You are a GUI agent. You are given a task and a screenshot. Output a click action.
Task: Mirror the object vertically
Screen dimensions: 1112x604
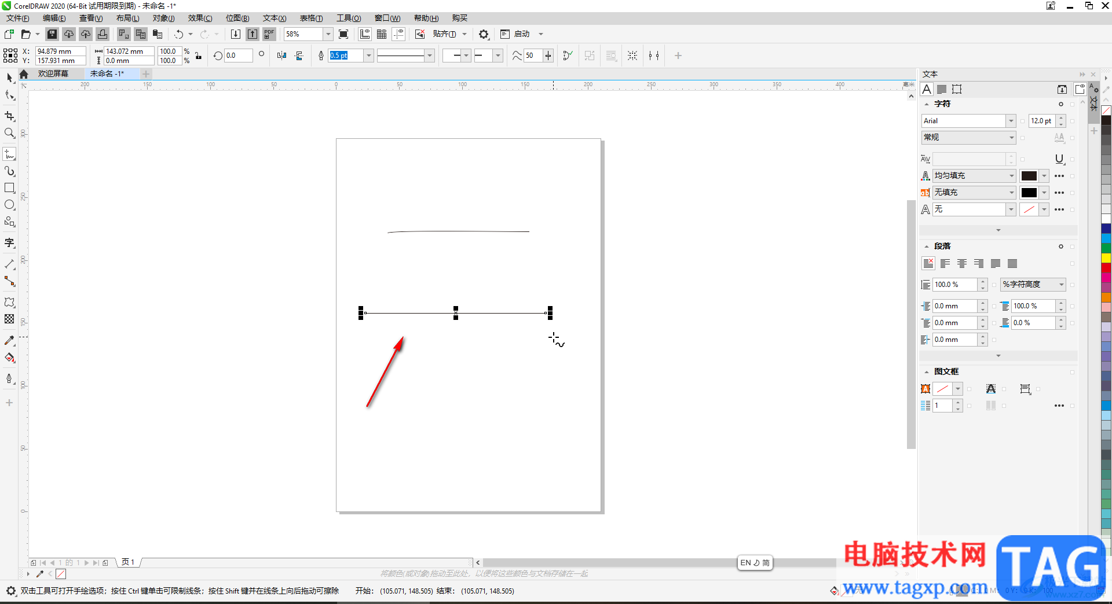pyautogui.click(x=299, y=56)
